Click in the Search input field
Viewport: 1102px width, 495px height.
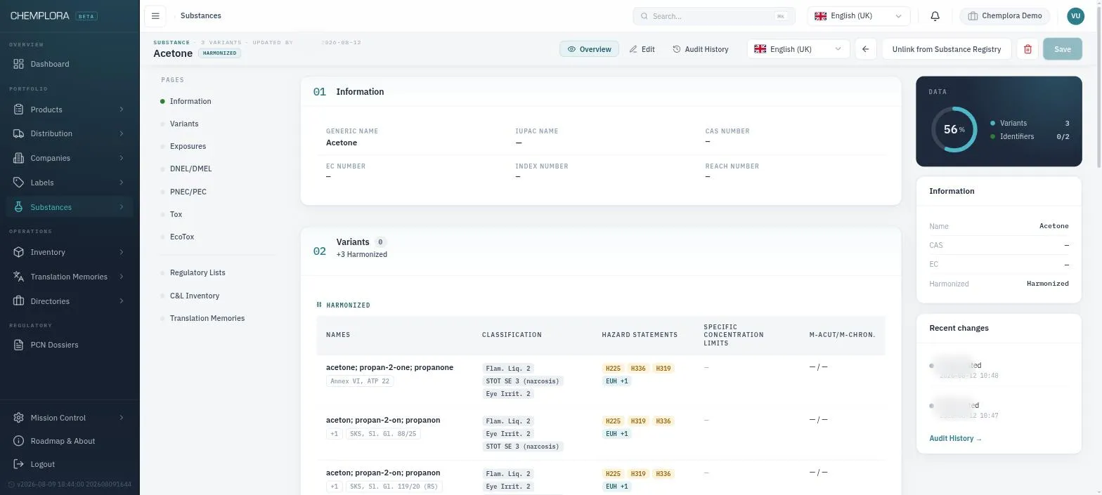(713, 16)
